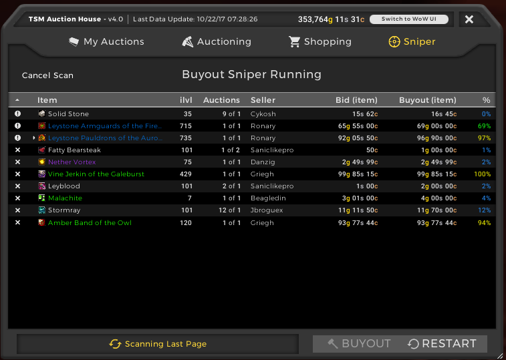Select the Sniper tab

pos(412,41)
